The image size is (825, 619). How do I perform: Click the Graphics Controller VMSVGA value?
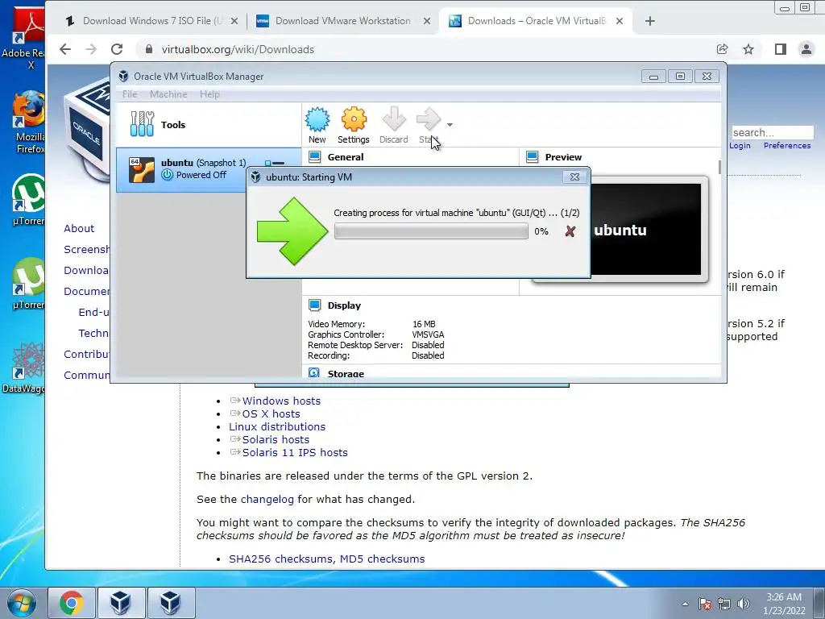pos(429,334)
